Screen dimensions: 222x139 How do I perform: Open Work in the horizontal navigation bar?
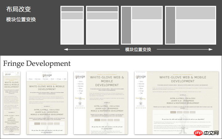pyautogui.click(x=52, y=79)
